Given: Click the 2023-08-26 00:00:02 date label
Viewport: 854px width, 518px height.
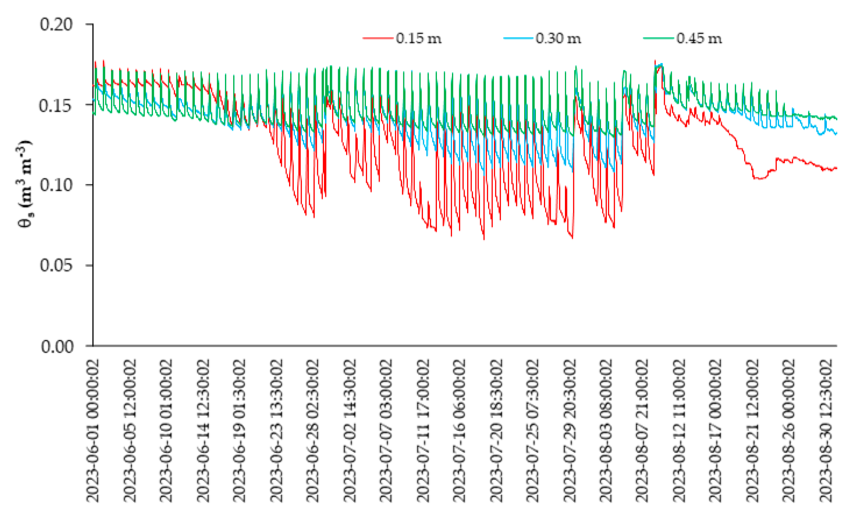Looking at the screenshot, I should pyautogui.click(x=789, y=430).
